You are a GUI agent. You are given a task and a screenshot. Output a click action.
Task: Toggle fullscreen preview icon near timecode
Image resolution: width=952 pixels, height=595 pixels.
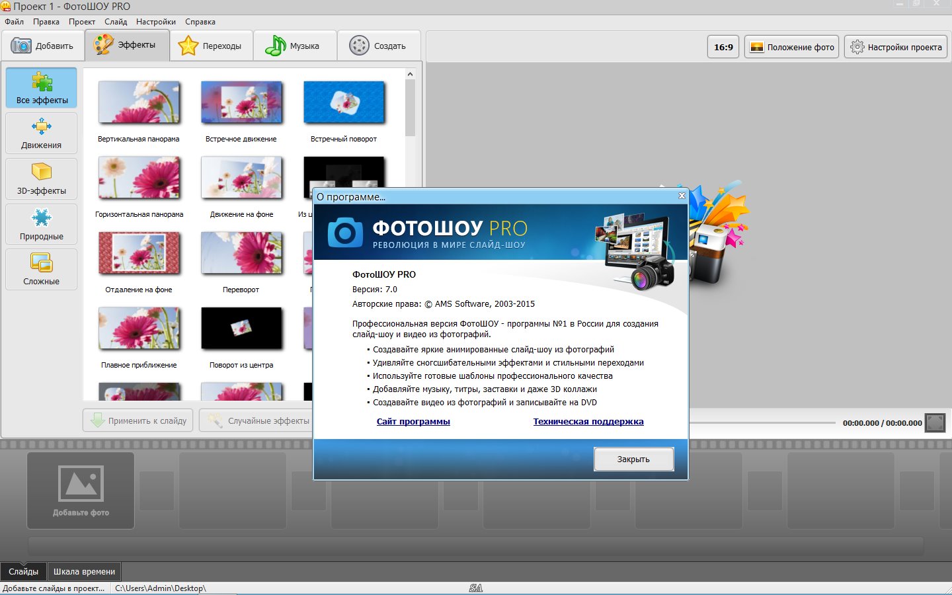[x=935, y=422]
